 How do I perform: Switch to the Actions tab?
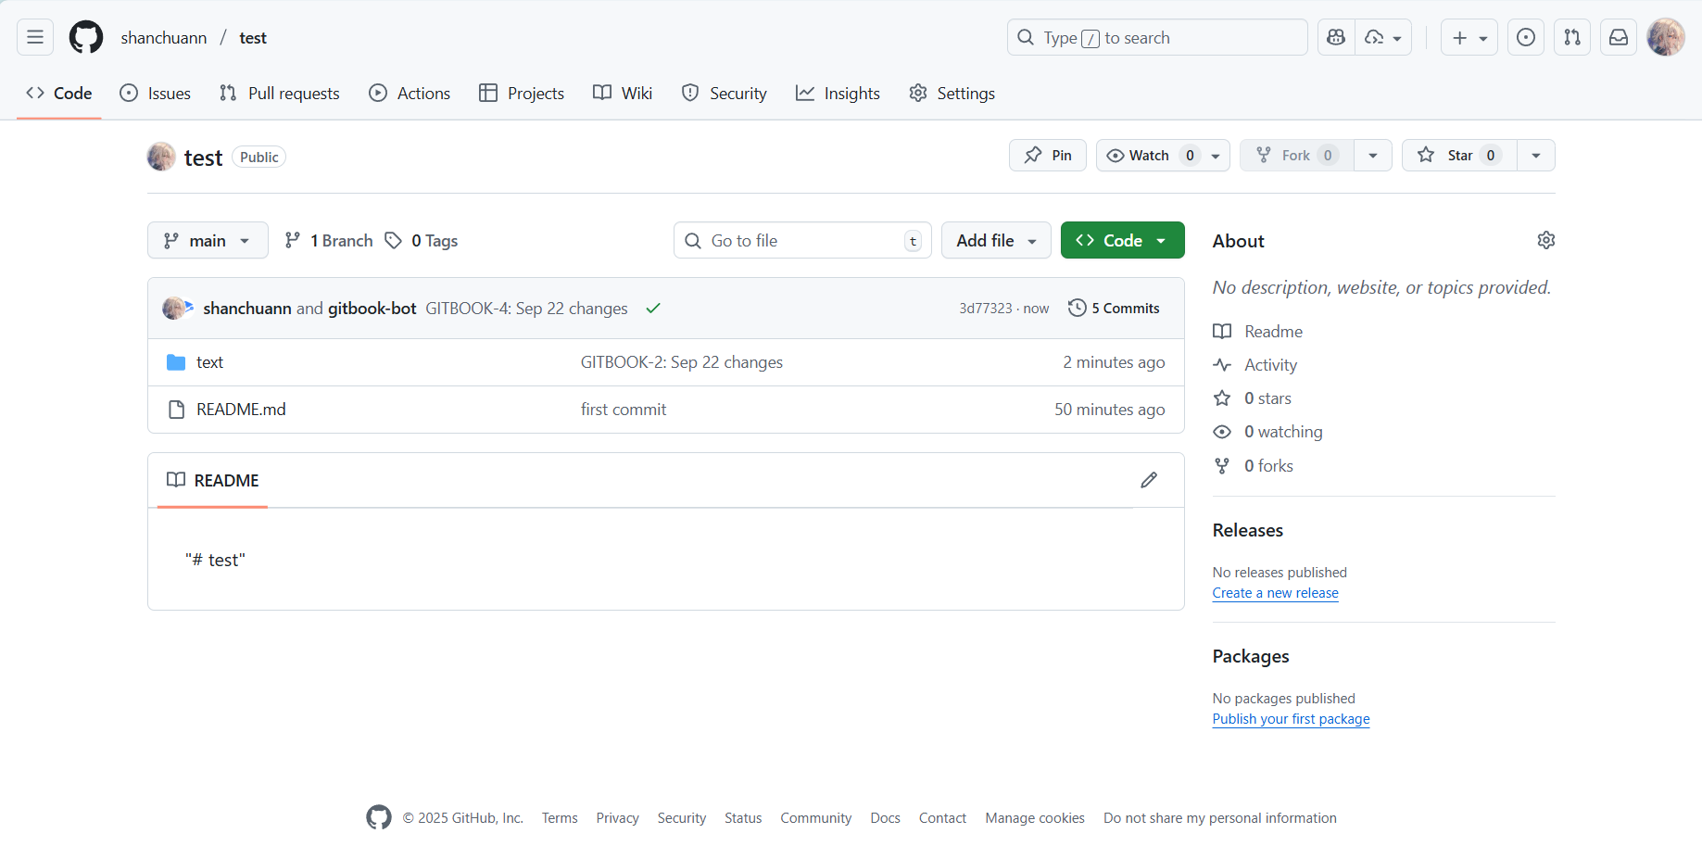[x=410, y=93]
